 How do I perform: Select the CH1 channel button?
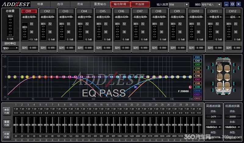click(x=29, y=11)
